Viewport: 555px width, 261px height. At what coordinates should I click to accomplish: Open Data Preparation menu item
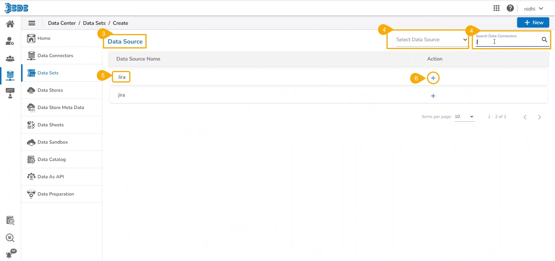tap(62, 194)
